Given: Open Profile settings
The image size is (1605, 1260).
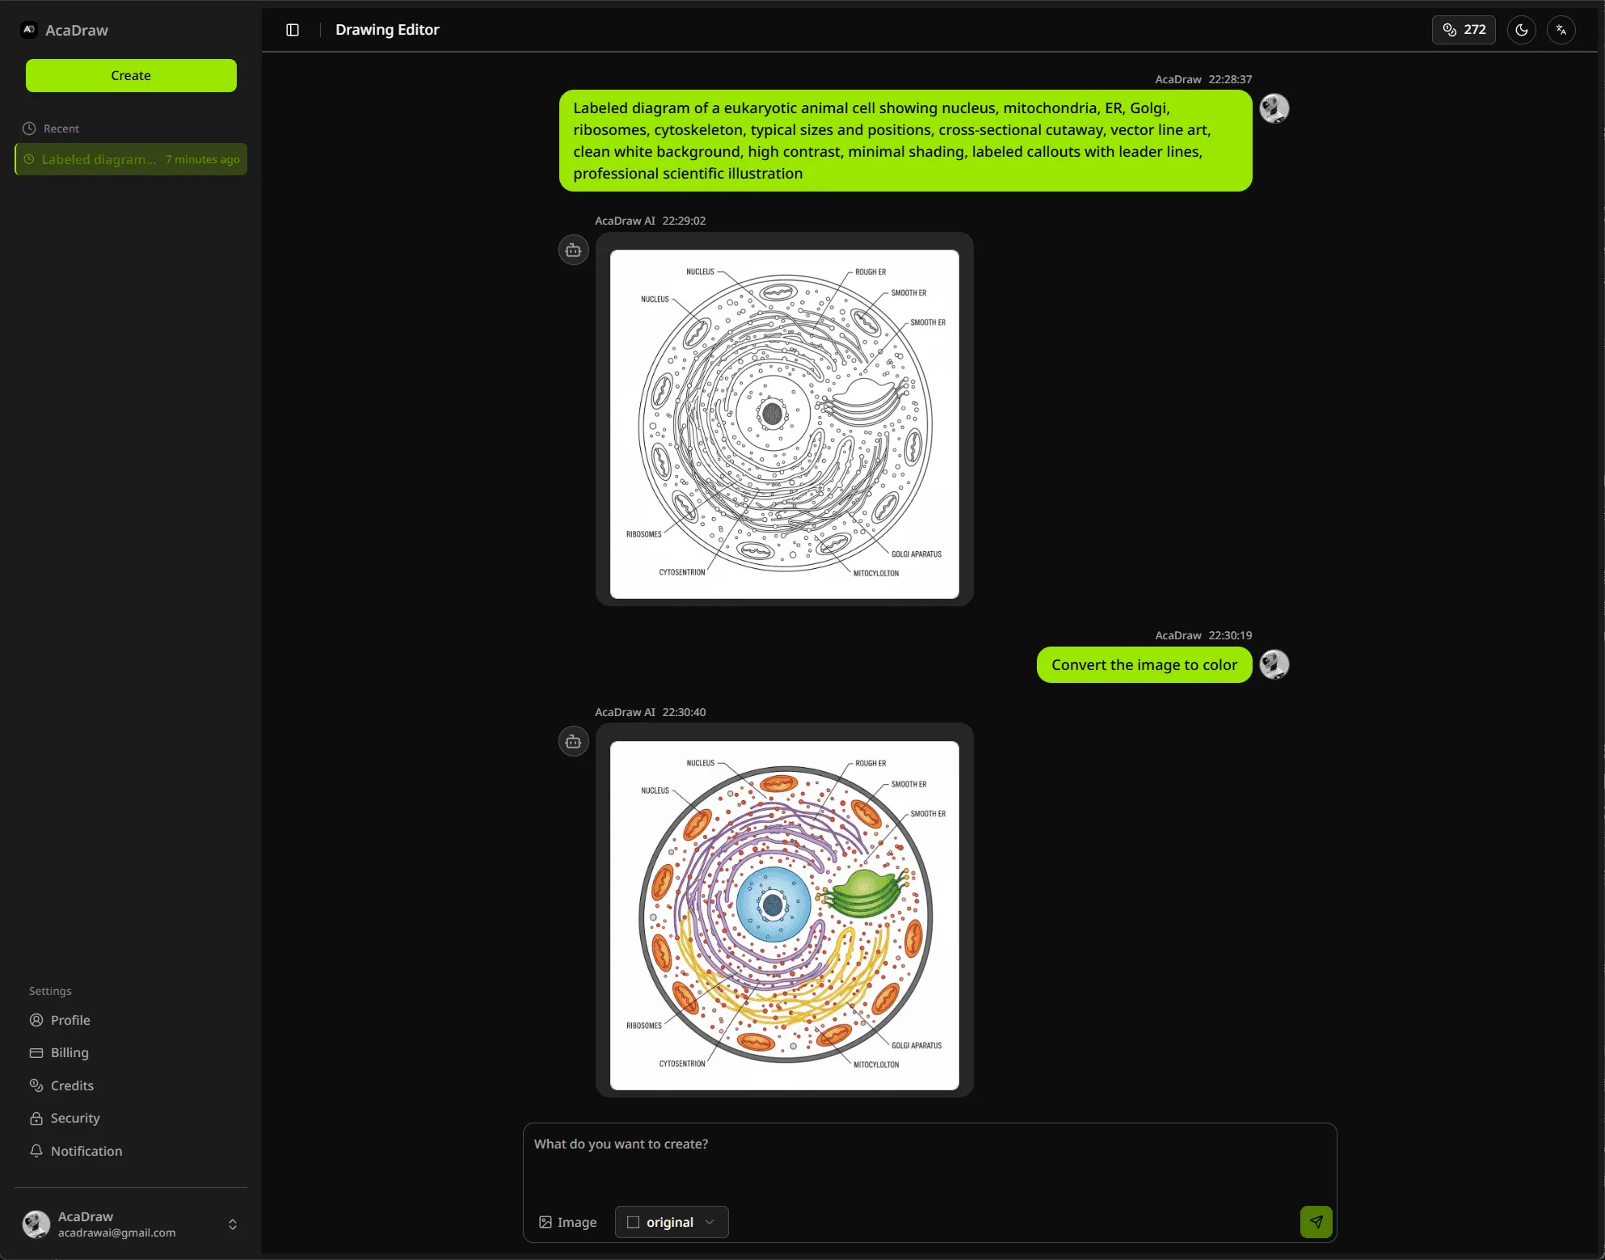Looking at the screenshot, I should [x=70, y=1020].
